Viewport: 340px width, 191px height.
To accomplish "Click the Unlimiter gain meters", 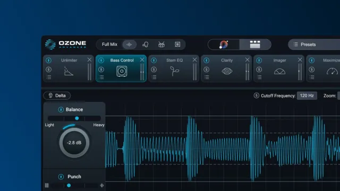I will (89, 72).
